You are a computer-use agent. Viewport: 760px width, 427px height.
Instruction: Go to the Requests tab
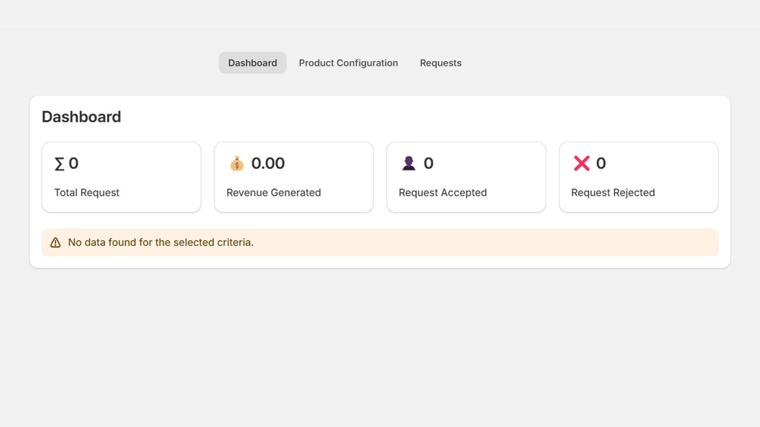tap(440, 63)
